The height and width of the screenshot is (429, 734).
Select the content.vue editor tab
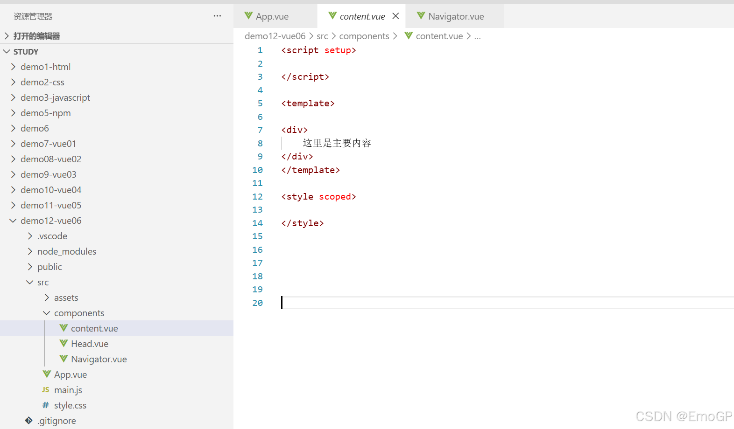[x=362, y=16]
